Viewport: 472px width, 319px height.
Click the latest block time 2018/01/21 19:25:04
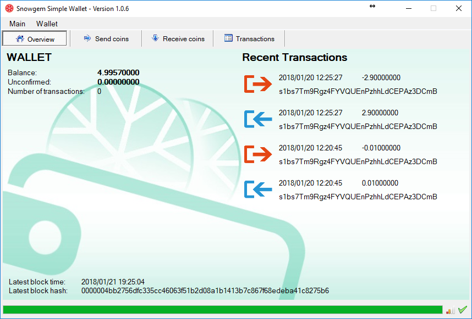pos(113,282)
